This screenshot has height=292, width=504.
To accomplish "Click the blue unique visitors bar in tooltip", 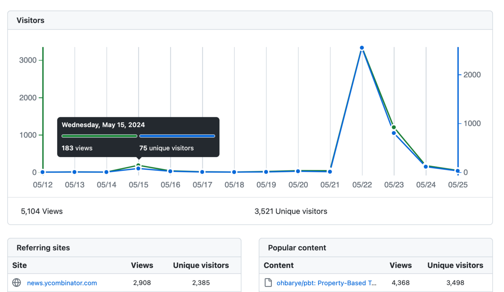I will [x=177, y=136].
